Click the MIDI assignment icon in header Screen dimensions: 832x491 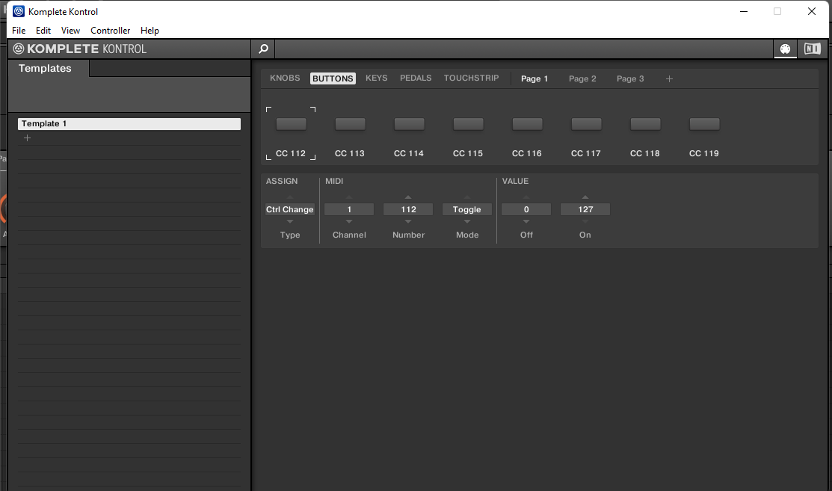[785, 49]
